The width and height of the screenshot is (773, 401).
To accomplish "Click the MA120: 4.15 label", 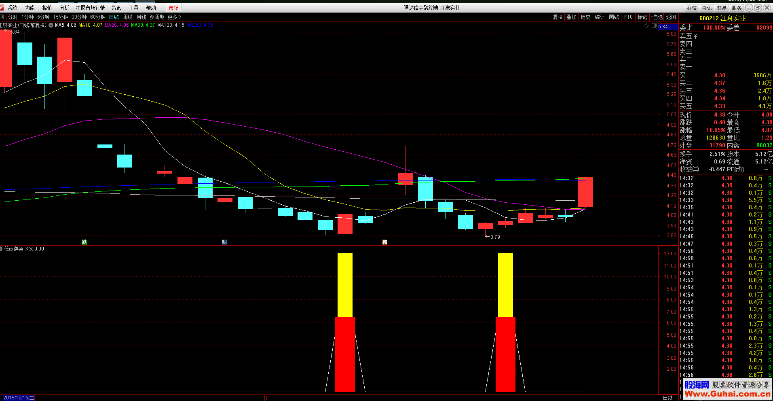I will (x=171, y=25).
